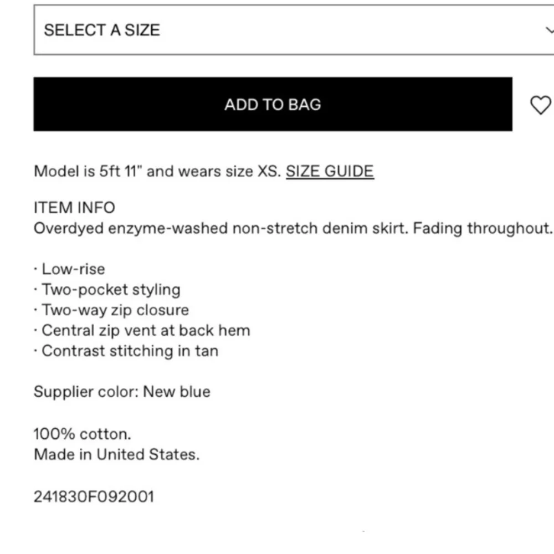Click the product code 241830F092001

pos(94,496)
